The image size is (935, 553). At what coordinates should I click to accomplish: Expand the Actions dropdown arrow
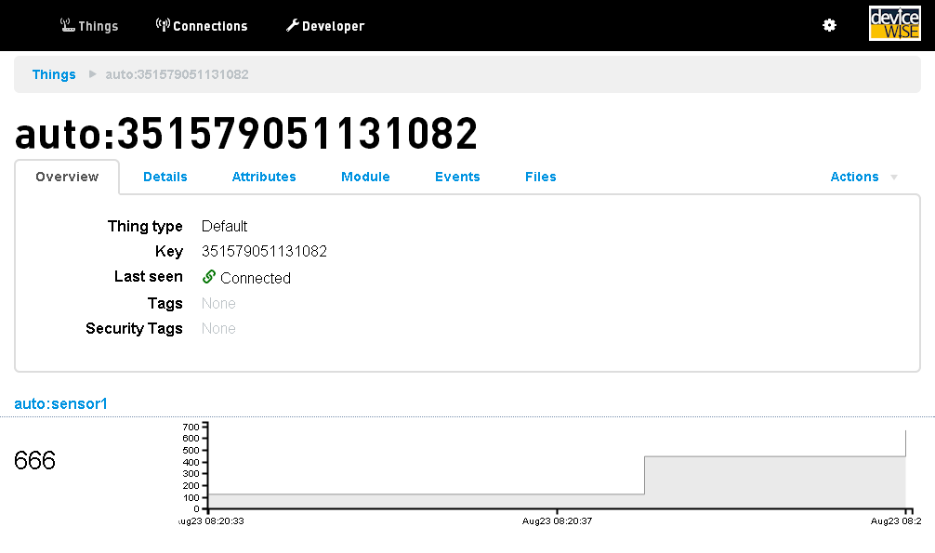click(894, 177)
